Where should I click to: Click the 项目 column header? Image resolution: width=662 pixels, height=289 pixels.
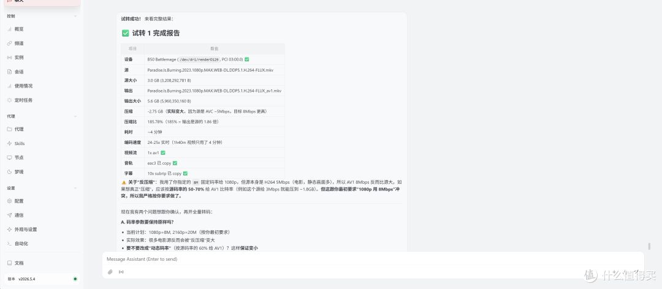coord(132,49)
